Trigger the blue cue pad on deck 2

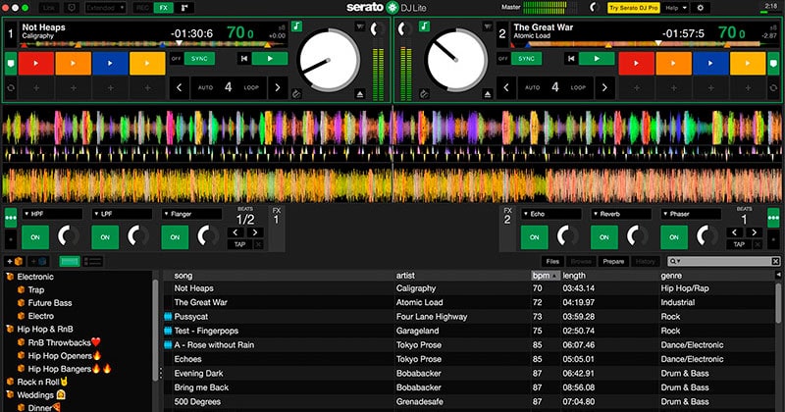click(x=709, y=64)
